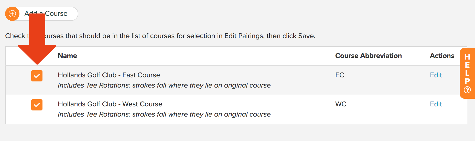Select the Hollands Golf Club - East Course name
The width and height of the screenshot is (475, 141).
point(109,75)
